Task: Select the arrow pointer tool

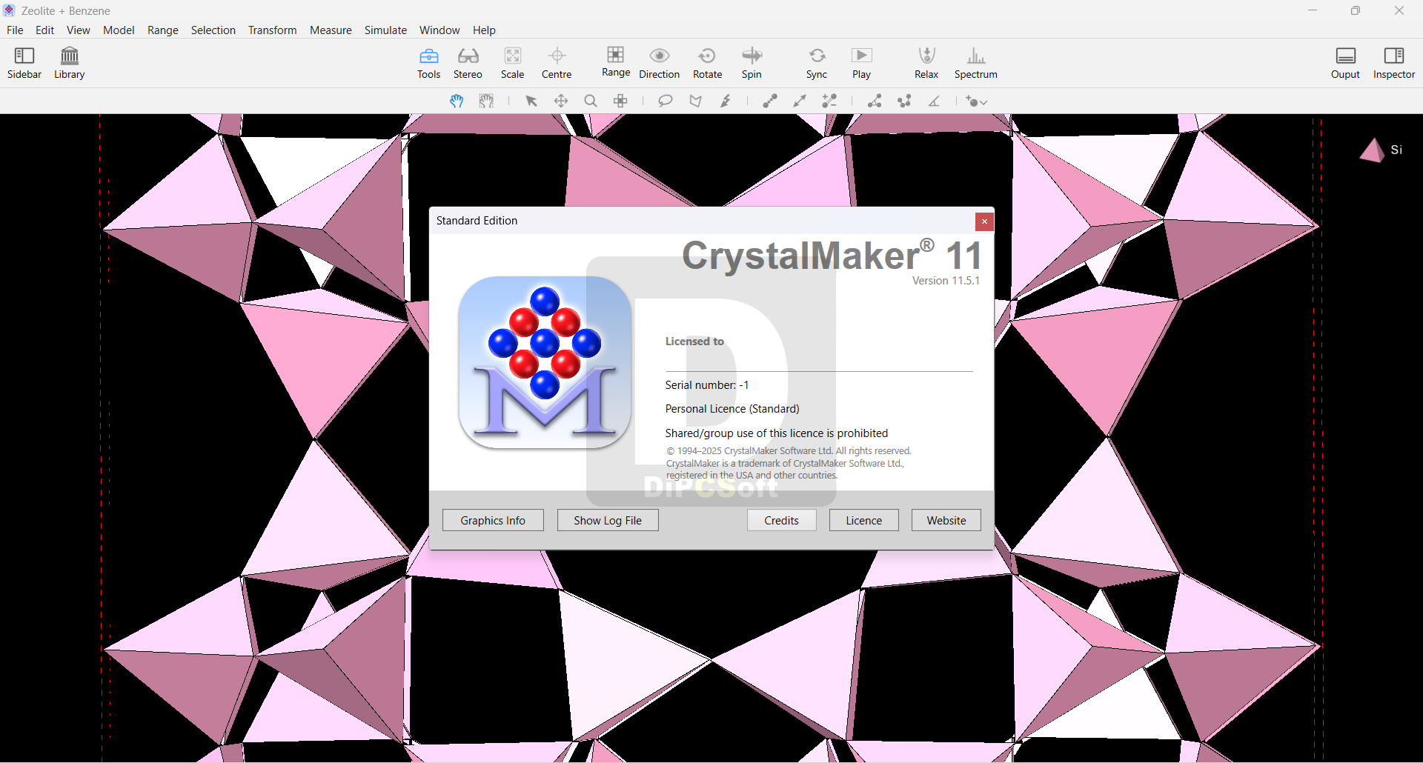Action: coord(531,101)
